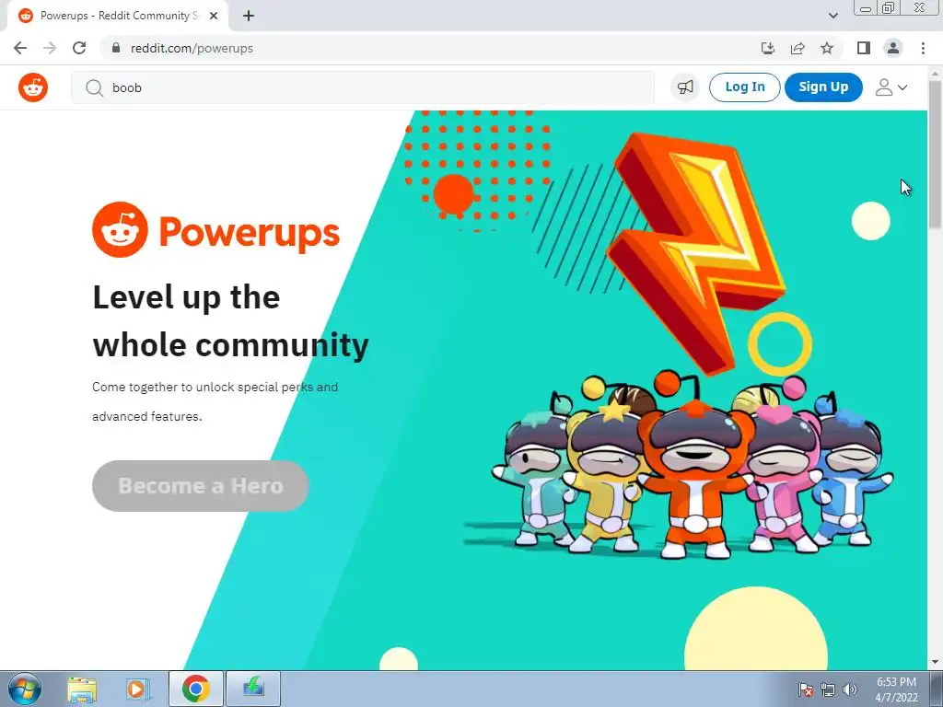Go back with the browser back arrow
The image size is (943, 707).
(20, 48)
